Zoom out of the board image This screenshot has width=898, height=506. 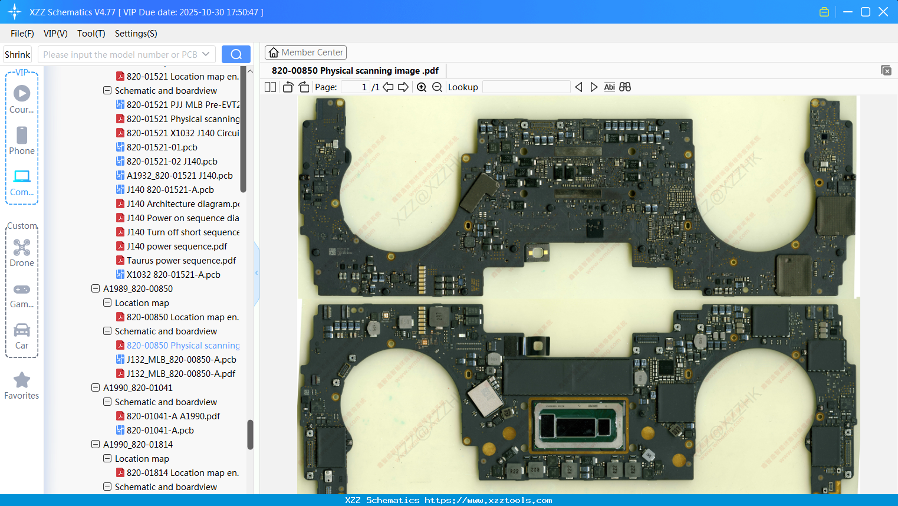tap(437, 87)
